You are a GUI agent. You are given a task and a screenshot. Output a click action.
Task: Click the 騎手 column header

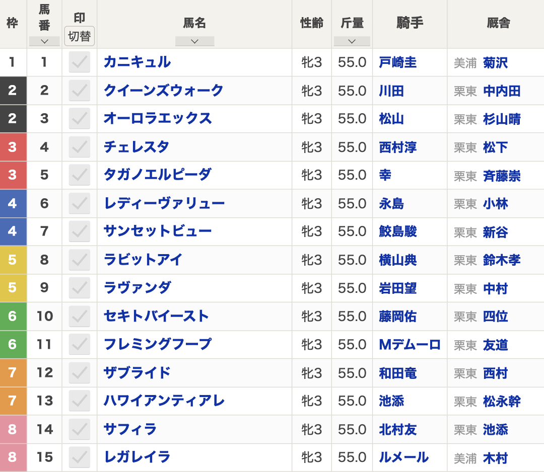pyautogui.click(x=410, y=23)
